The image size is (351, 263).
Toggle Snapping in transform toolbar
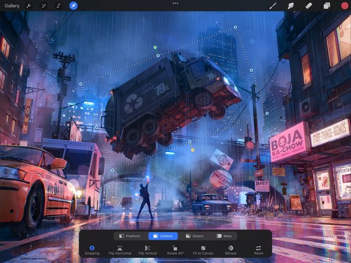pos(92,250)
